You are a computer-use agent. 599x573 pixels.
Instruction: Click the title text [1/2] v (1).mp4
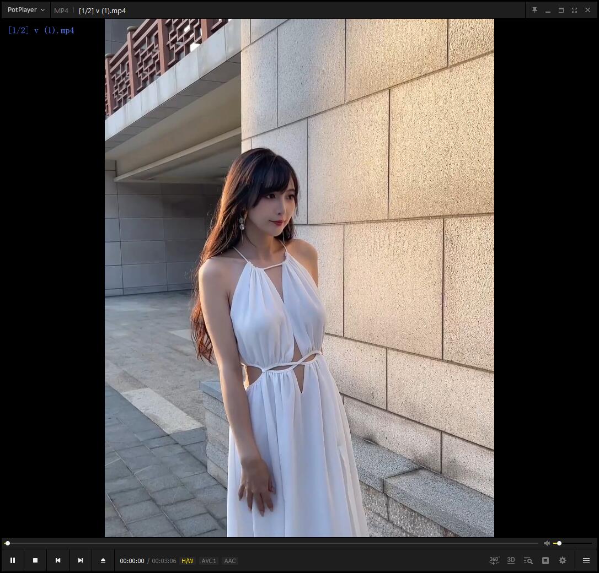tap(102, 10)
